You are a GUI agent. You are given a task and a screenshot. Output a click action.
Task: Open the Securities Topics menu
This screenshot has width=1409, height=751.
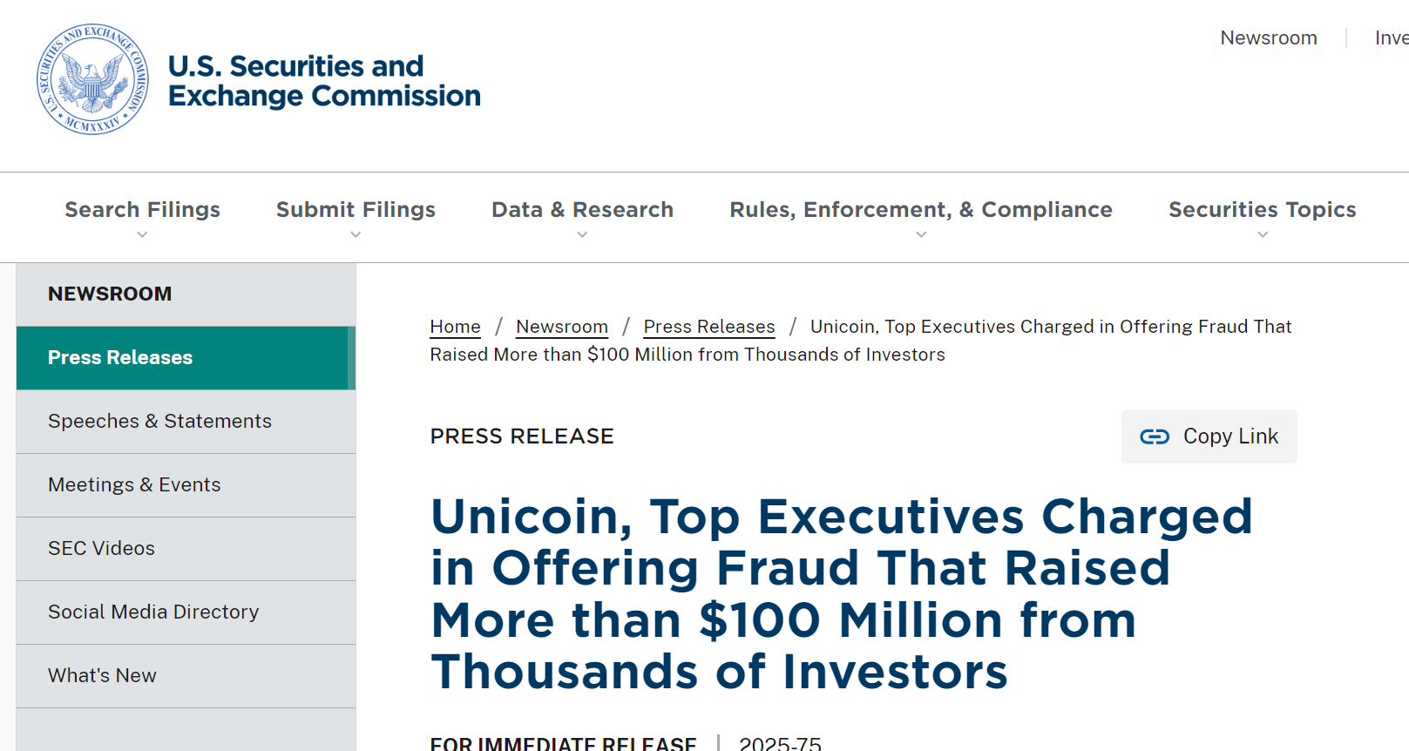(x=1263, y=210)
